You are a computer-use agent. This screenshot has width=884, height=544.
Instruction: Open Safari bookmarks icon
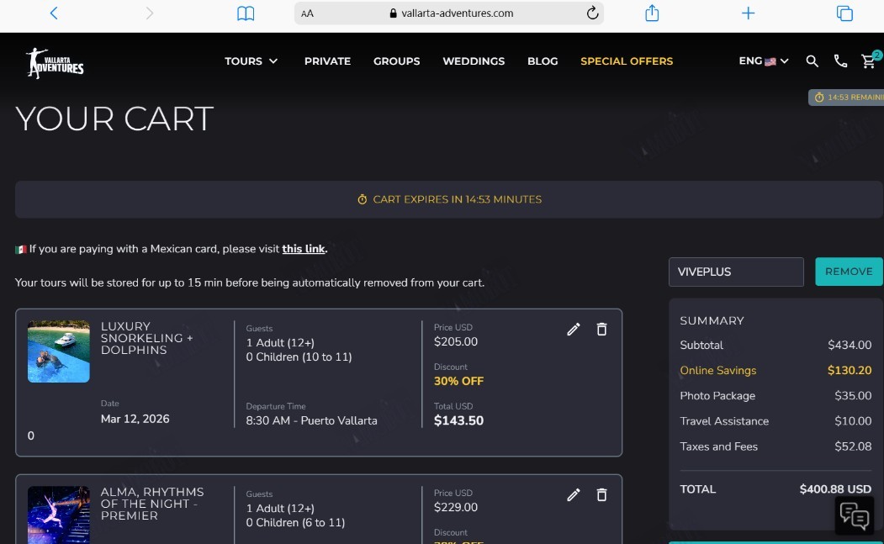pos(246,13)
